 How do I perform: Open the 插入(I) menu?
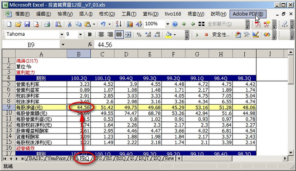click(x=86, y=14)
